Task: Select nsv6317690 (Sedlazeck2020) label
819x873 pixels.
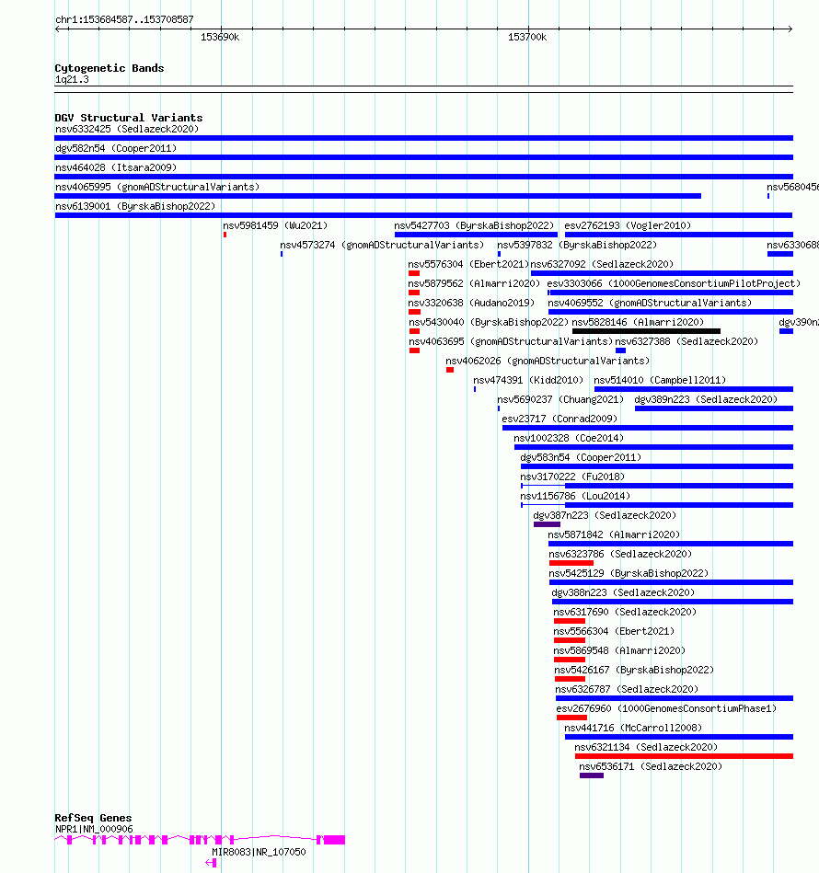Action: click(x=625, y=613)
